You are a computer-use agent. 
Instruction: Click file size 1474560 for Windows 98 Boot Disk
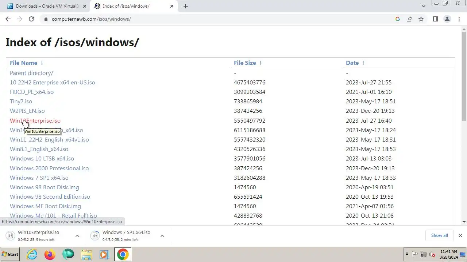point(245,187)
